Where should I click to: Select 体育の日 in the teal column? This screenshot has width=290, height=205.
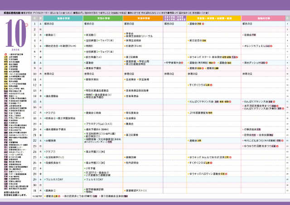(49, 74)
